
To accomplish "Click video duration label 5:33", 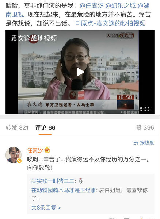I will click(145, 109).
